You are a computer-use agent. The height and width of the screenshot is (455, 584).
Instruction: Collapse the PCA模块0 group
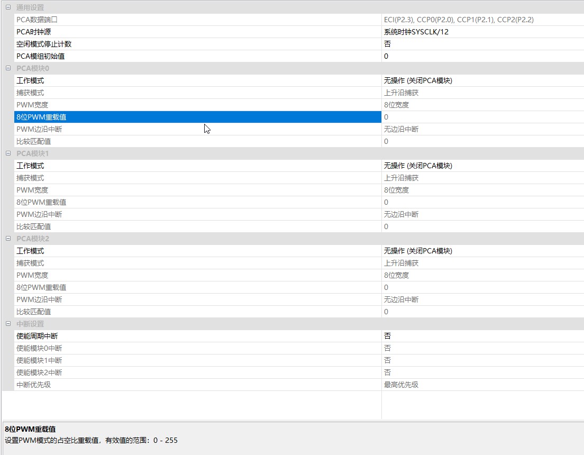(8, 68)
